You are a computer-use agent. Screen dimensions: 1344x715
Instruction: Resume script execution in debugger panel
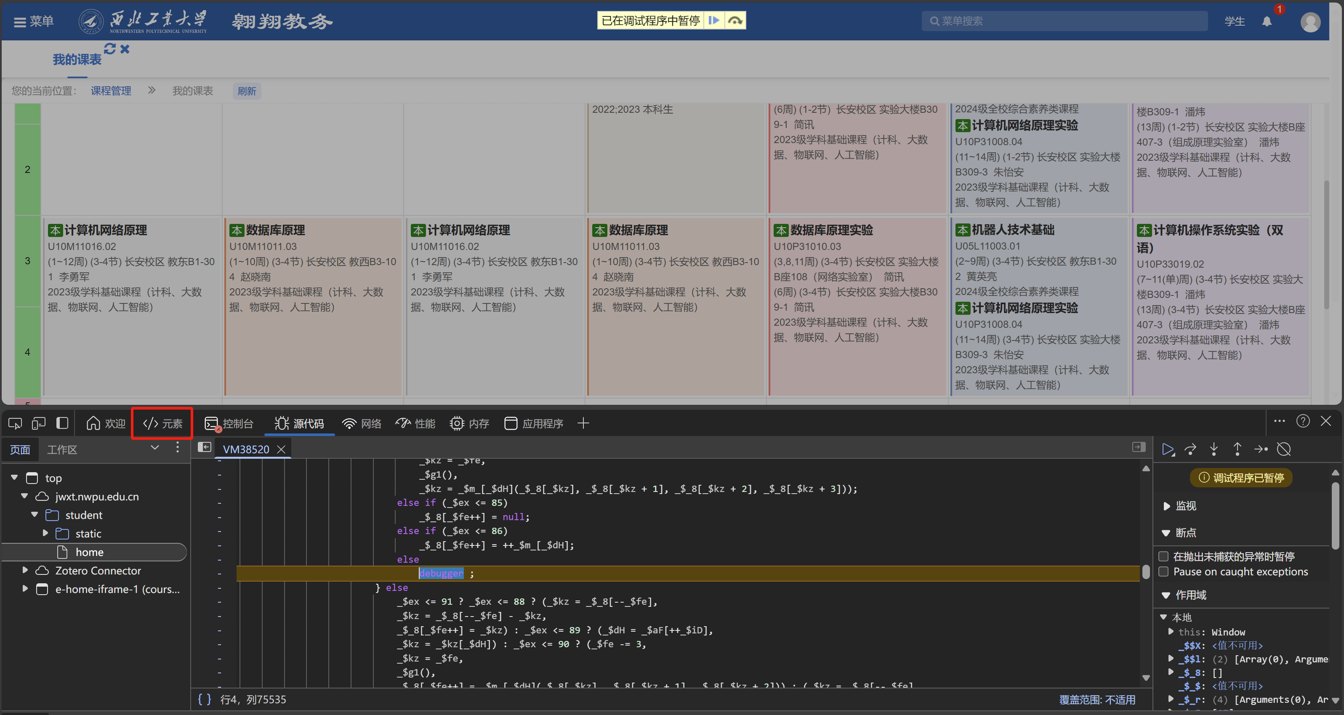1168,449
